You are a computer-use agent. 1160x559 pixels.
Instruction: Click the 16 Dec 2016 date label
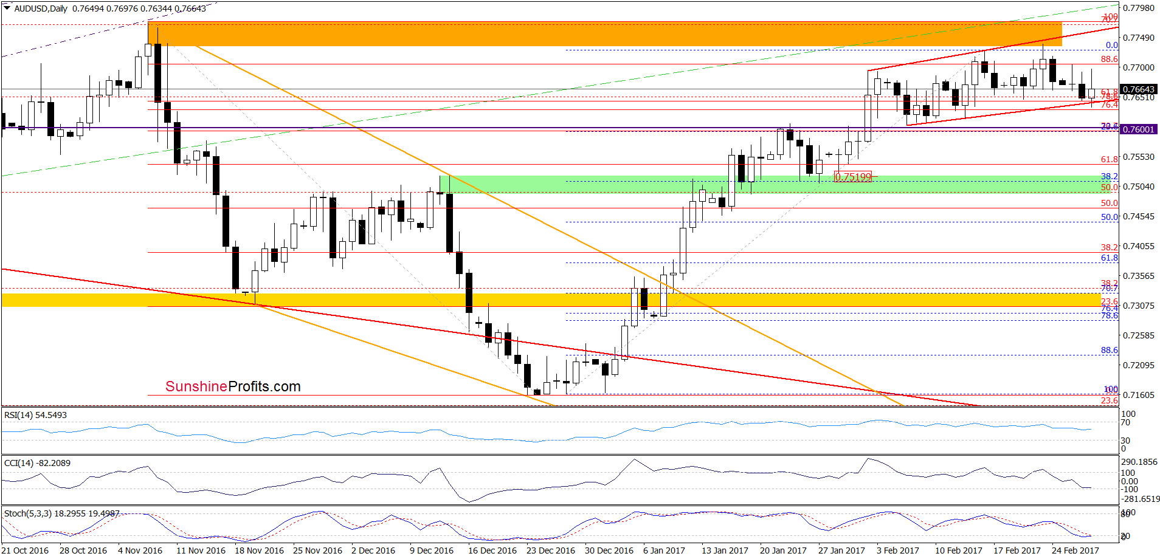492,550
